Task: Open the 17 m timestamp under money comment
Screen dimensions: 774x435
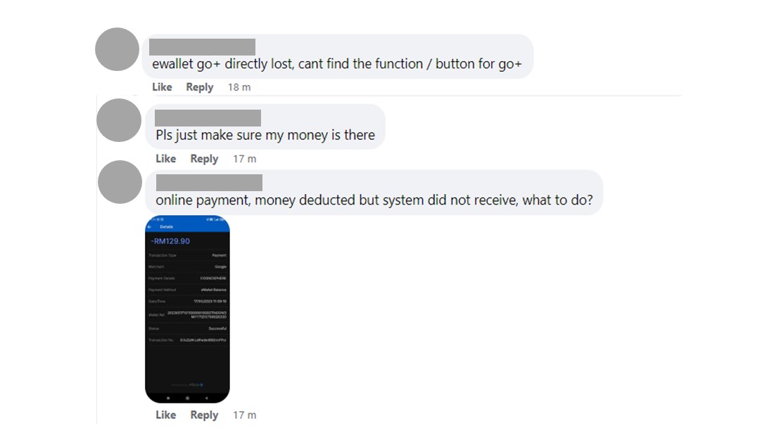Action: pos(245,159)
